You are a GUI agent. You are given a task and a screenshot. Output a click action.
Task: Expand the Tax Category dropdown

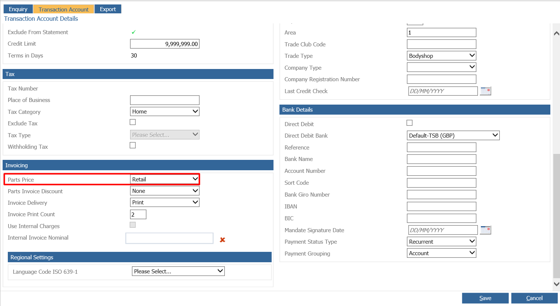[165, 112]
